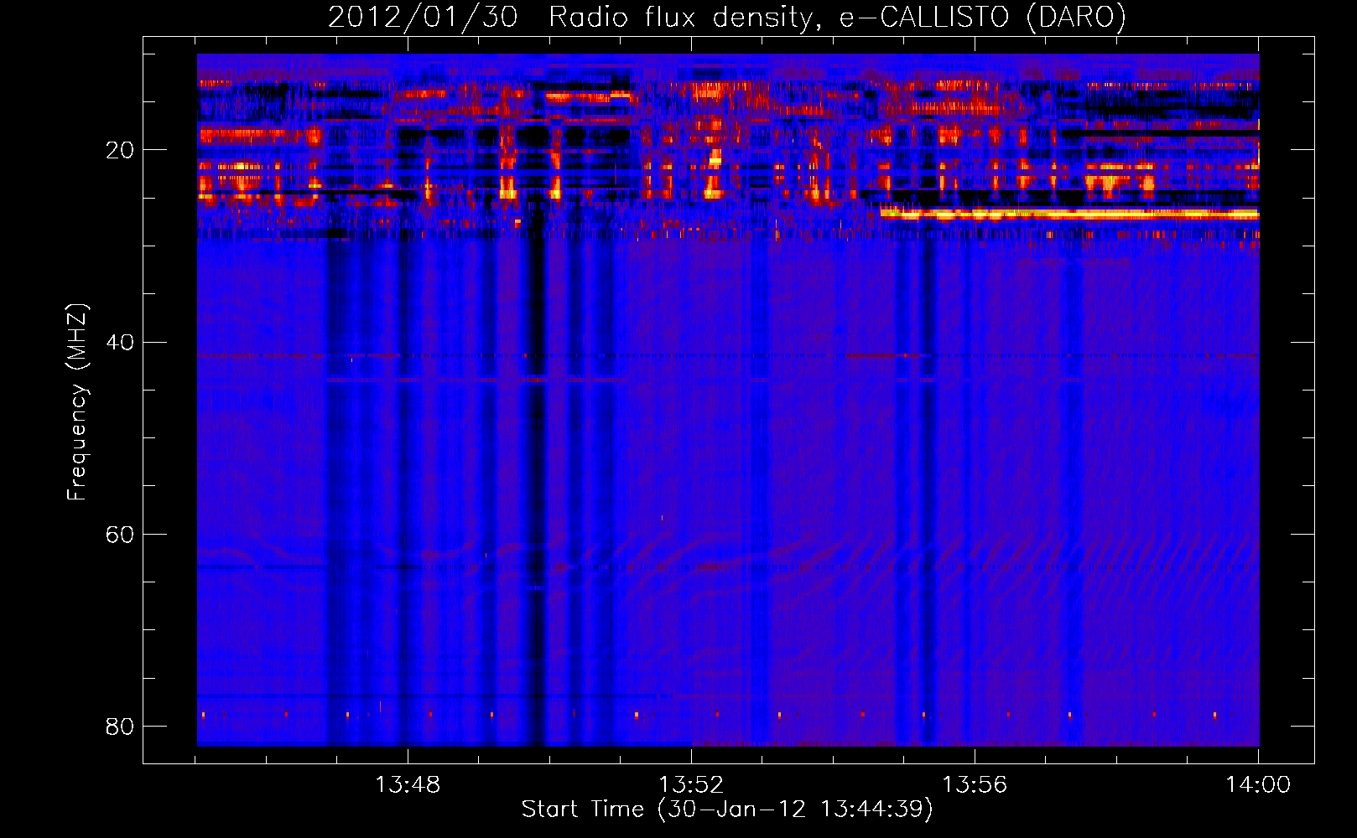Click the 20 frequency tick label
Screen dimensions: 1357x838
[x=119, y=151]
